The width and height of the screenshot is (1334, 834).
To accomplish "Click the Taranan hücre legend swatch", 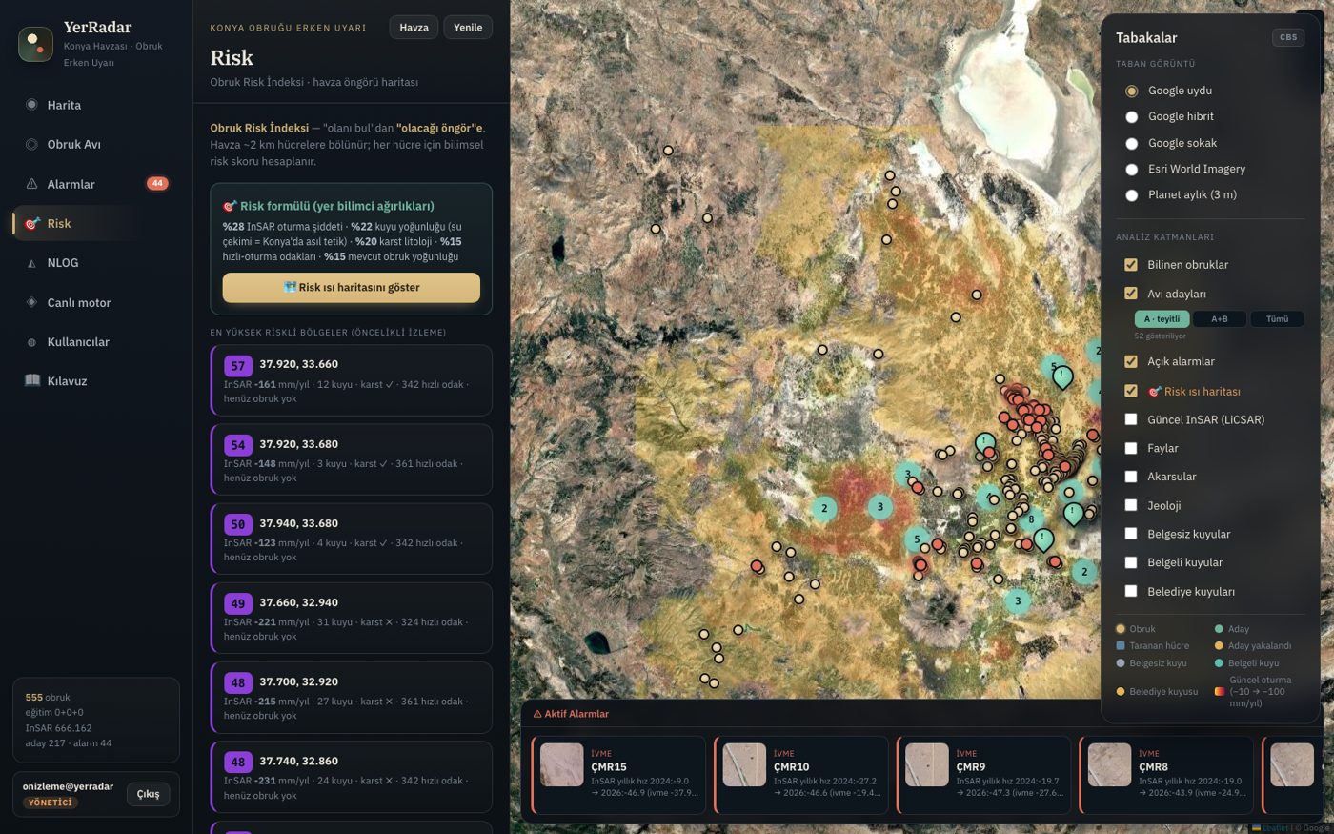I will [1121, 645].
